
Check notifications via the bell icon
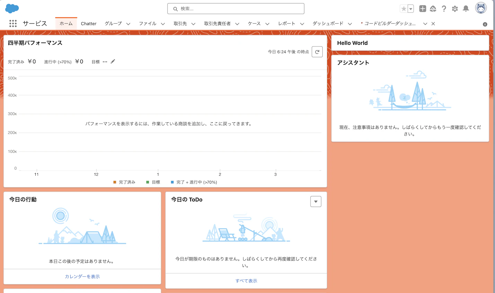pyautogui.click(x=466, y=9)
